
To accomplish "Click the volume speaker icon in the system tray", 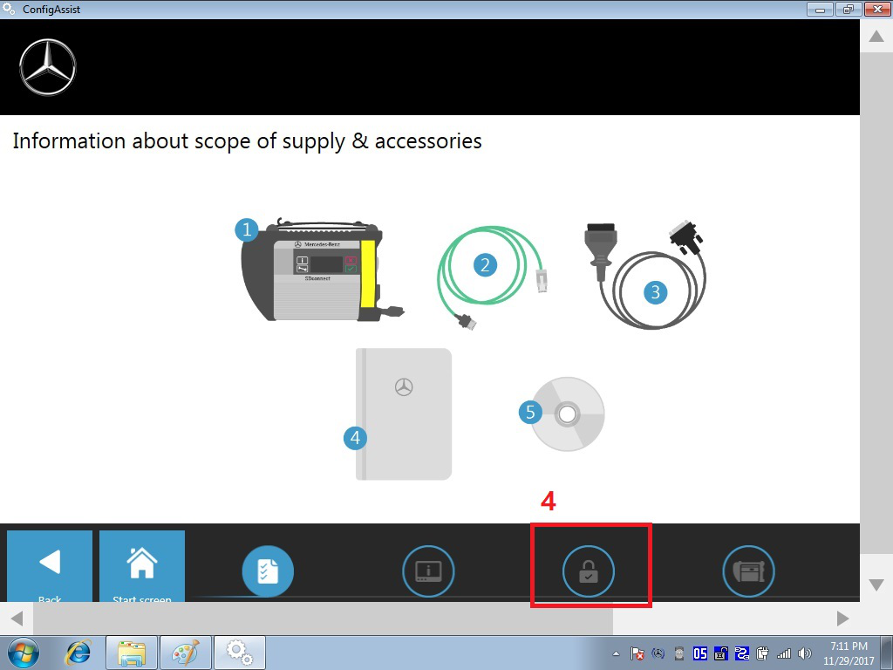I will pyautogui.click(x=803, y=653).
